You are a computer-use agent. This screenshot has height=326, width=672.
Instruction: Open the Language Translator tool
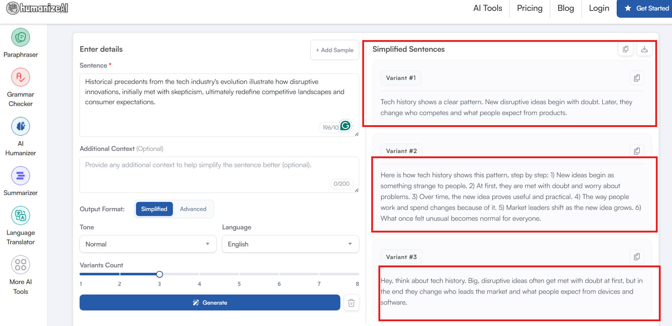(x=21, y=216)
